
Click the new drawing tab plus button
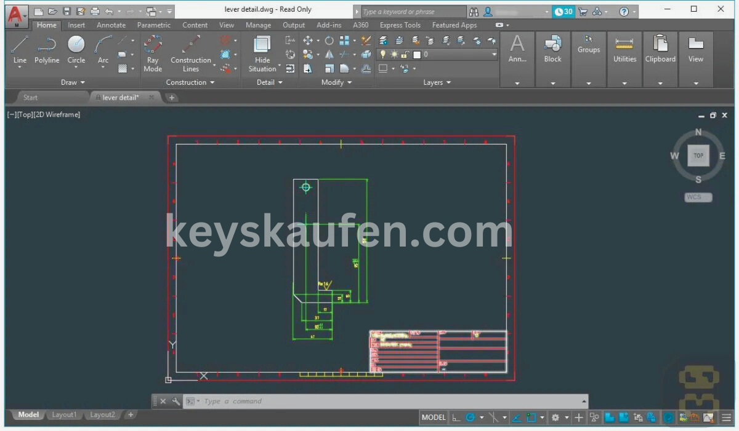(x=172, y=98)
